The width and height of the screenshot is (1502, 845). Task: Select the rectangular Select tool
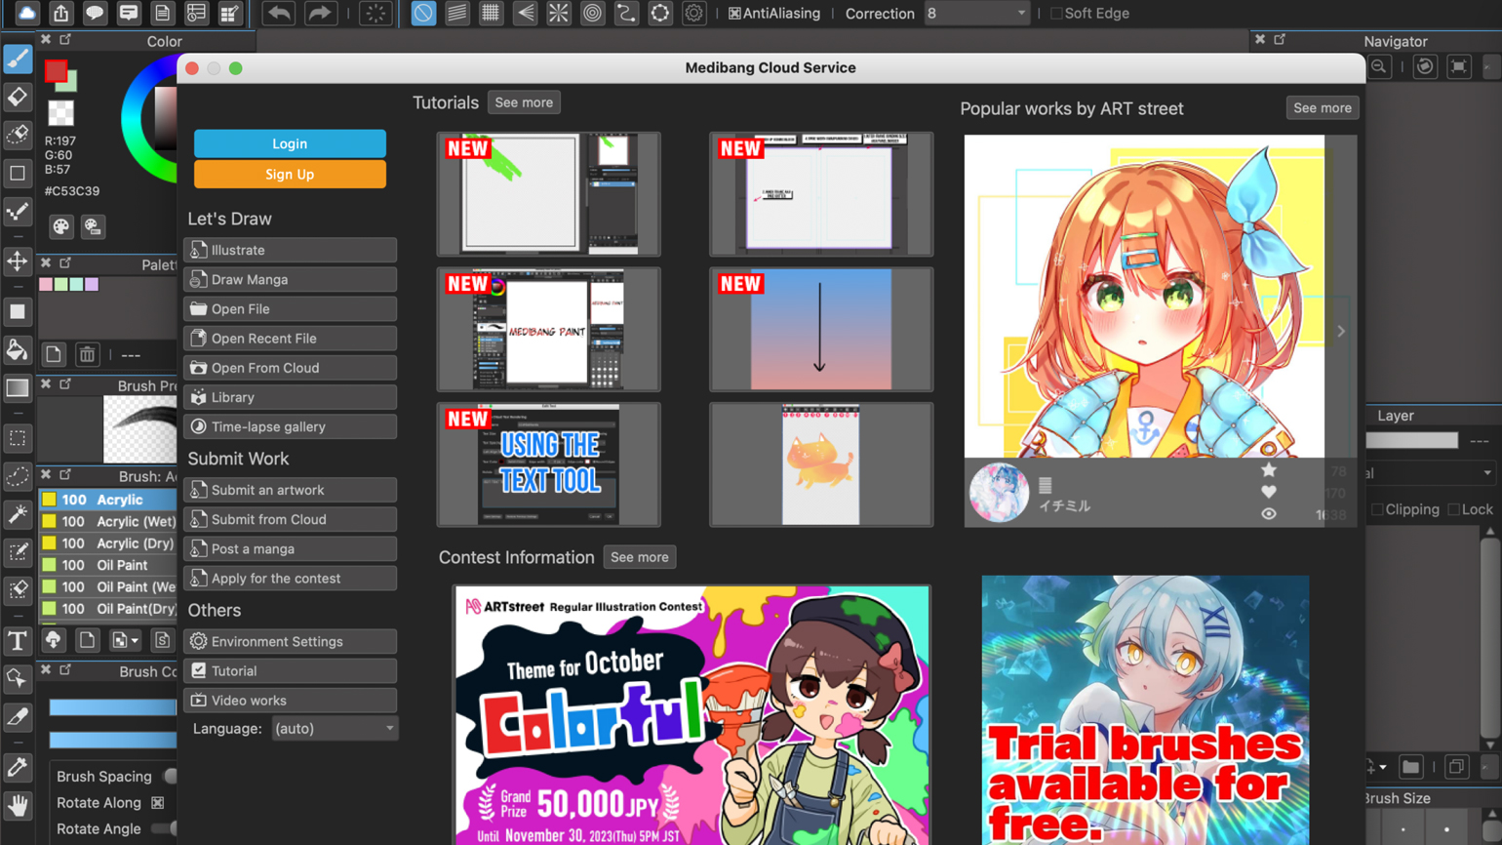coord(18,438)
